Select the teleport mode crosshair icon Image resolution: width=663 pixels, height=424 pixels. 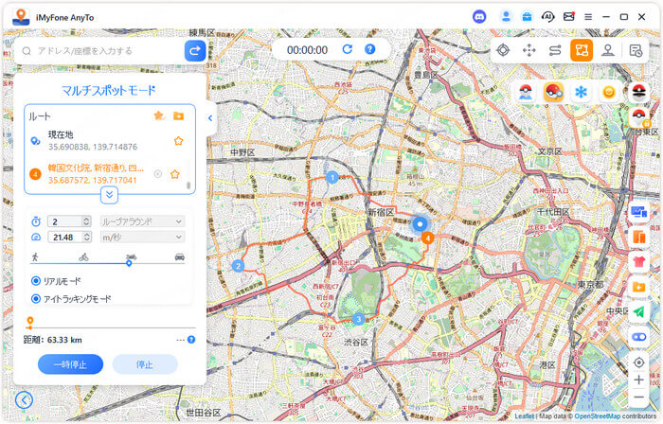point(503,50)
